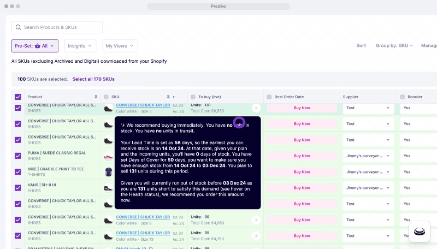Open Supplier dropdown for Vans SH-8 HI row
This screenshot has width=437, height=249.
point(368,188)
